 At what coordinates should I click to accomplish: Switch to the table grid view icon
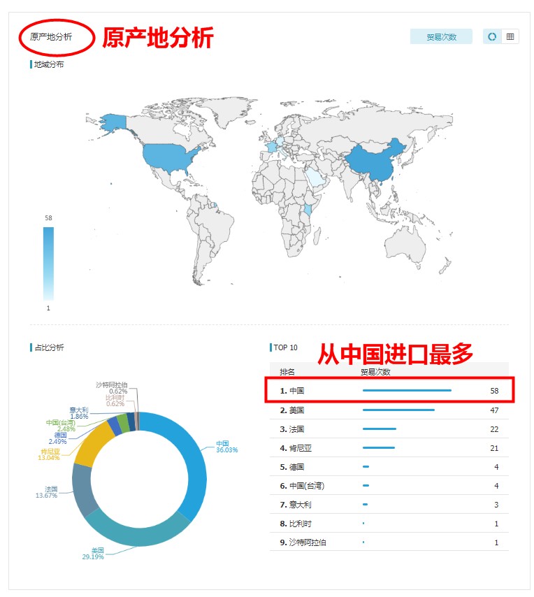510,36
